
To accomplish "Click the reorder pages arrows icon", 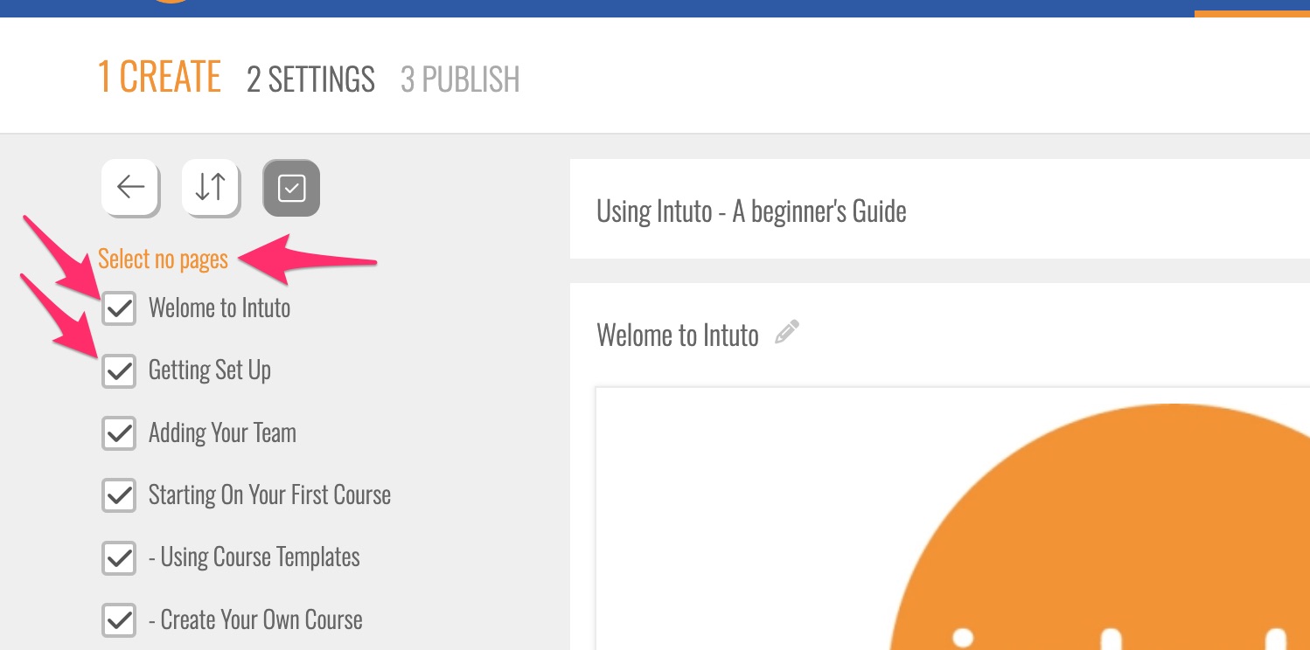I will point(210,187).
